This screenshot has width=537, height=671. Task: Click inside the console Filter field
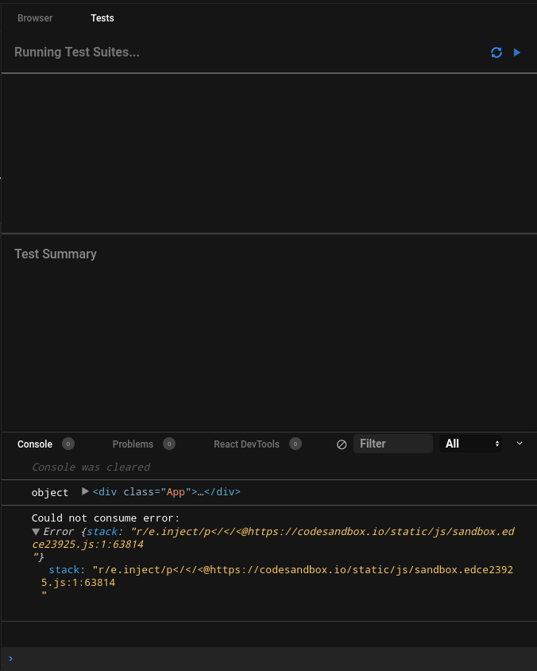pyautogui.click(x=392, y=444)
